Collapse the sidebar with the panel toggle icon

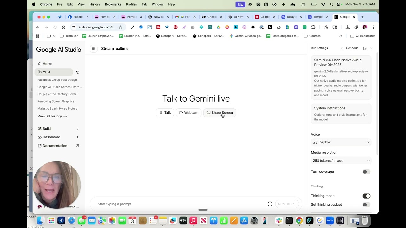point(94,48)
